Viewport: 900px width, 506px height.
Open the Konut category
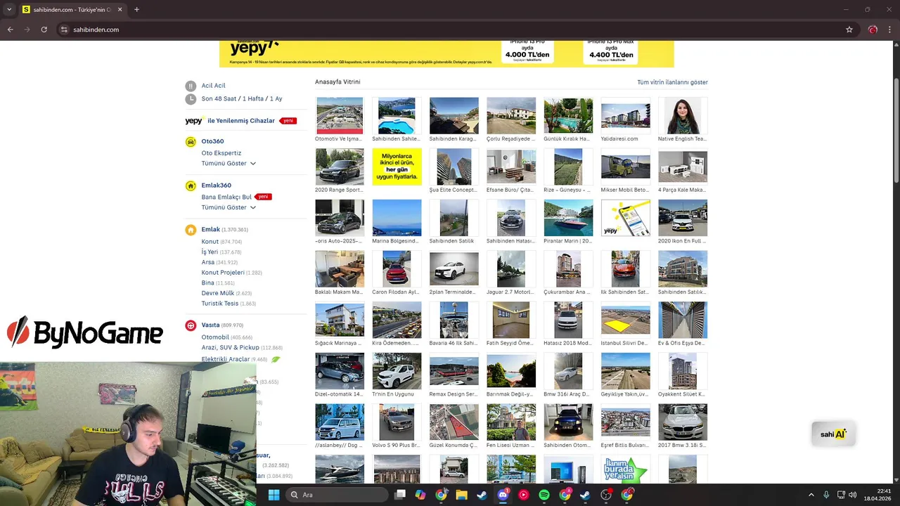210,241
